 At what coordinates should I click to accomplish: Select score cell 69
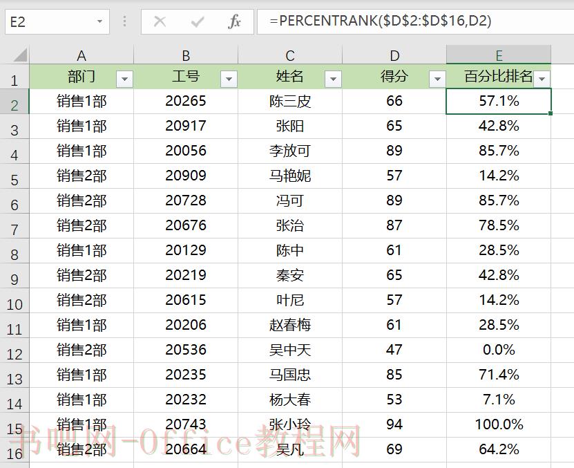click(x=394, y=450)
